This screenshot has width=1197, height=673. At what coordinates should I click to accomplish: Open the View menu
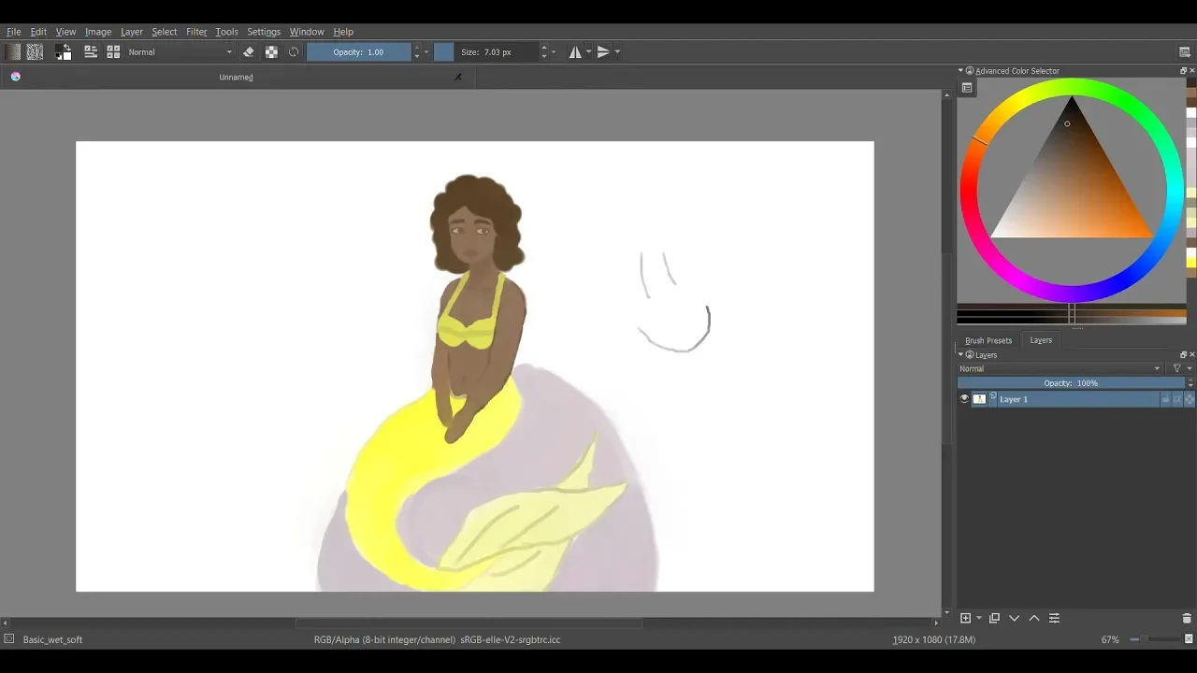[x=65, y=32]
